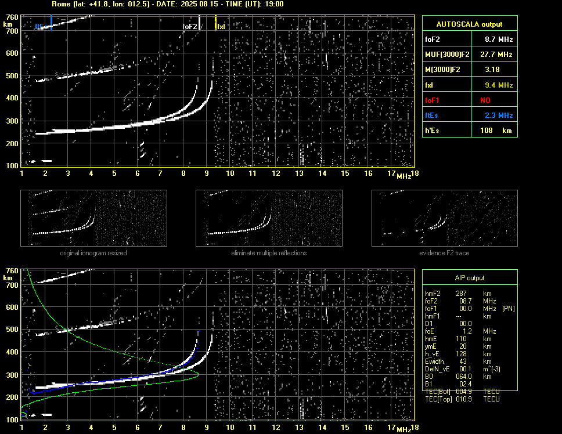This screenshot has height=434, width=562.
Task: Select the TEC[Bot] value "004.9"
Action: coord(464,392)
